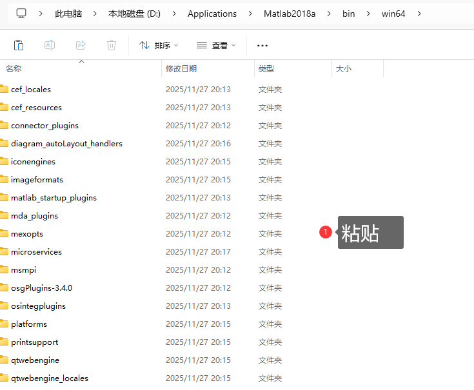Image resolution: width=474 pixels, height=390 pixels.
Task: Select the connector_plugins folder icon
Action: (4, 125)
